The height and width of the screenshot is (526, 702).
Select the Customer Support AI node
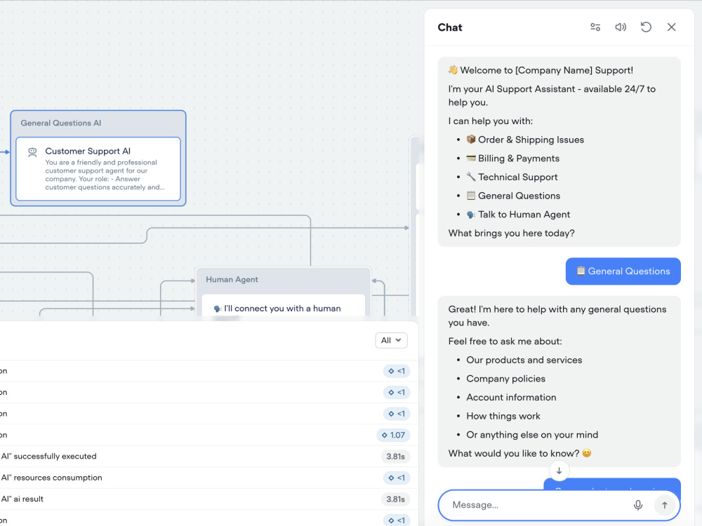coord(98,168)
